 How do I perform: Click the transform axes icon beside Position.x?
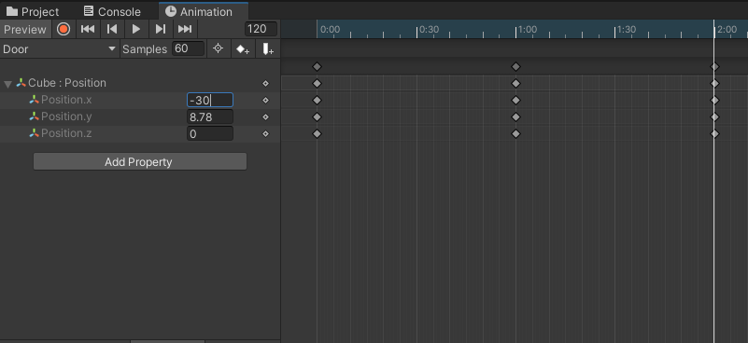coord(34,100)
